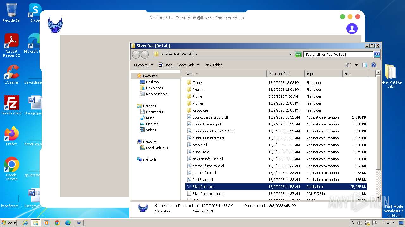Image resolution: width=405 pixels, height=227 pixels.
Task: Select RestSharp.dll file
Action: 202,180
